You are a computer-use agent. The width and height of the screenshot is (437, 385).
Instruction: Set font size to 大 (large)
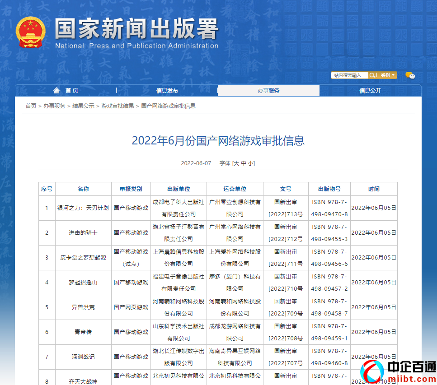pyautogui.click(x=236, y=162)
